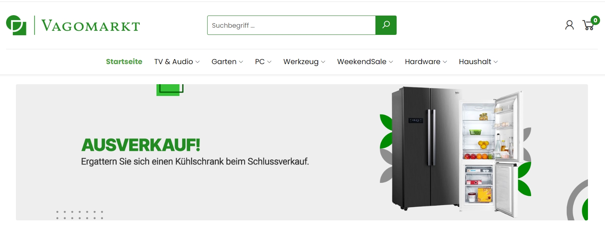Expand the Werkzeug menu chevron
Image resolution: width=605 pixels, height=231 pixels.
tap(323, 62)
